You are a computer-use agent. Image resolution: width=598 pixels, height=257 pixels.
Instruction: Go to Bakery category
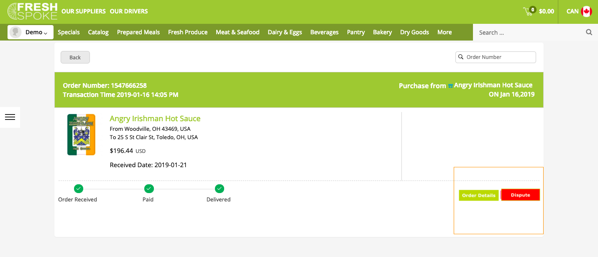point(382,32)
